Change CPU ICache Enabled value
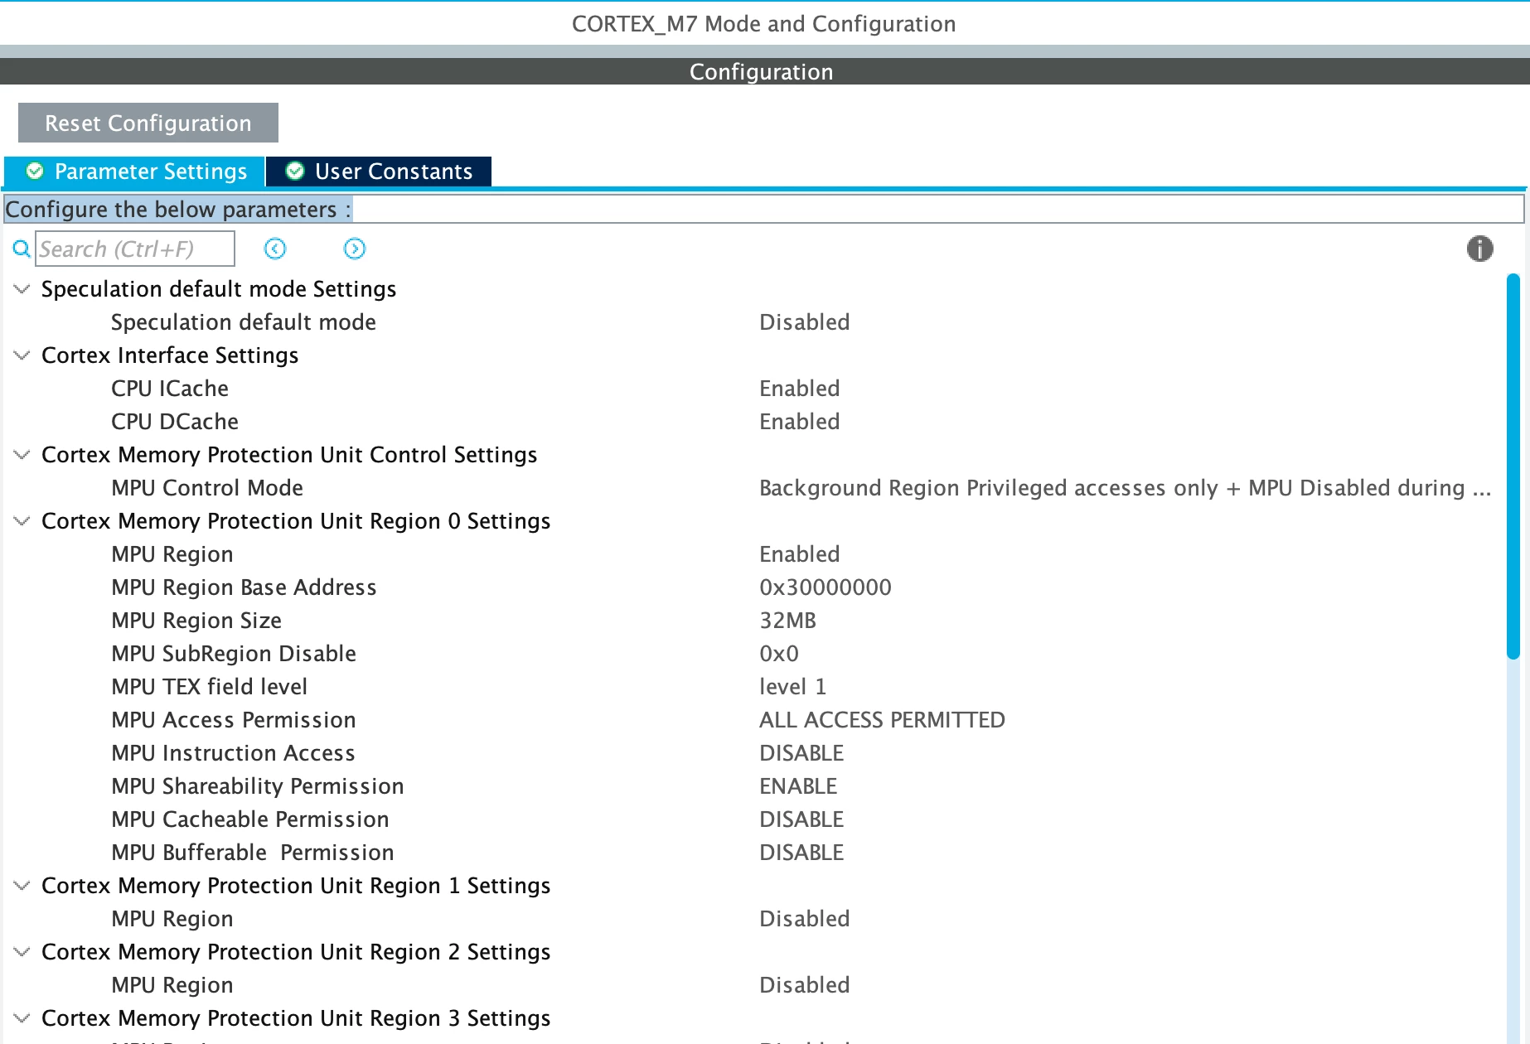This screenshot has height=1044, width=1530. [x=800, y=389]
